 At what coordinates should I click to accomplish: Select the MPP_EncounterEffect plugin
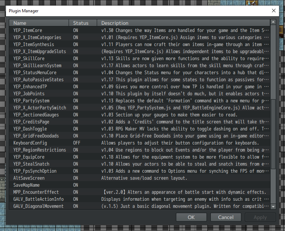[140, 192]
